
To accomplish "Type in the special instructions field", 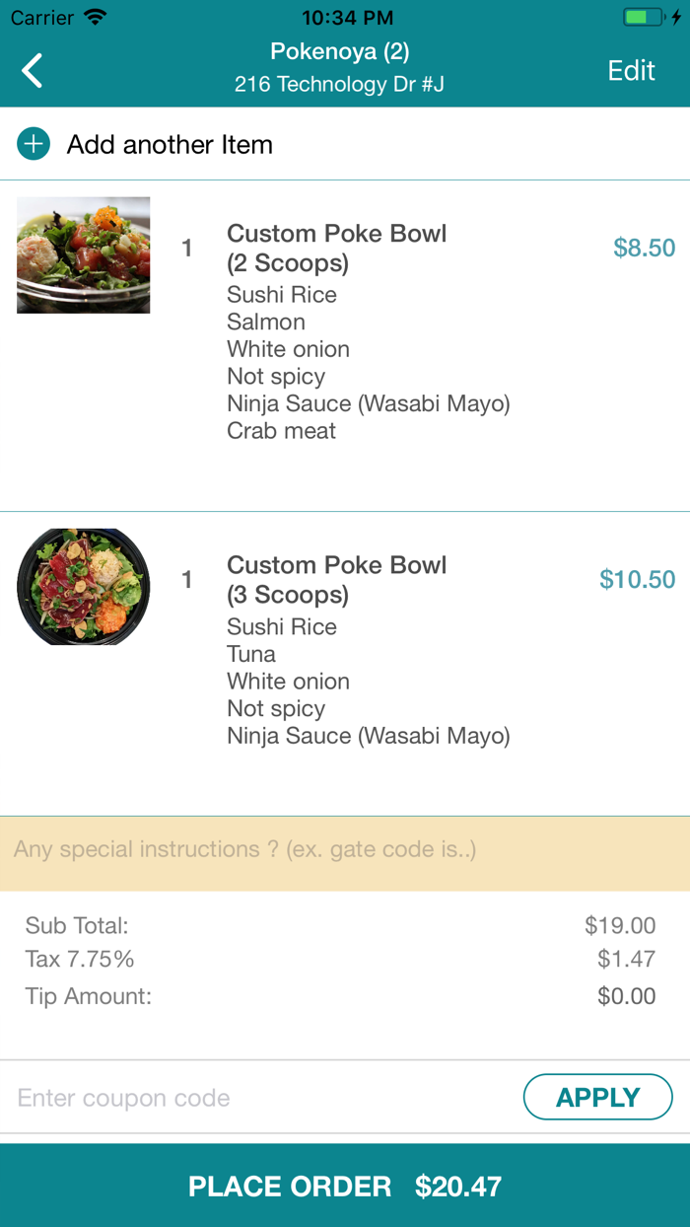I will point(345,850).
